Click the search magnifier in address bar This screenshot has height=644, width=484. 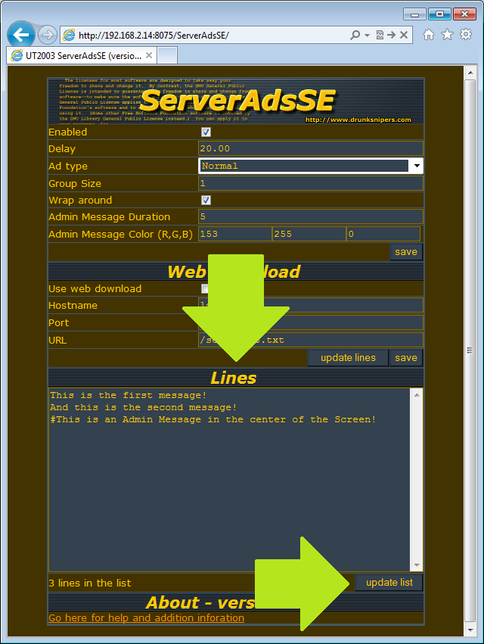pos(355,35)
